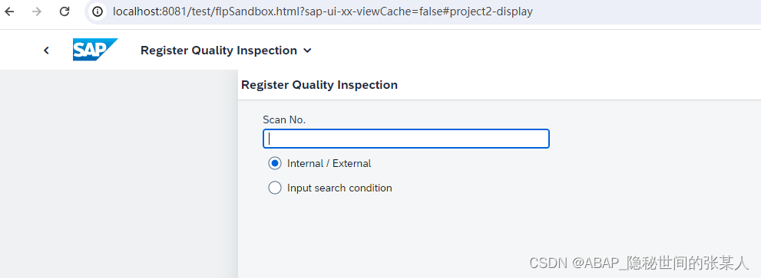Expand the chevron beside the shell title
The width and height of the screenshot is (761, 278).
pyautogui.click(x=307, y=51)
